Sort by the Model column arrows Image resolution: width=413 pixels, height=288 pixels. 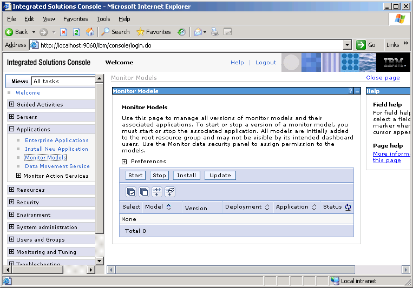click(x=168, y=207)
